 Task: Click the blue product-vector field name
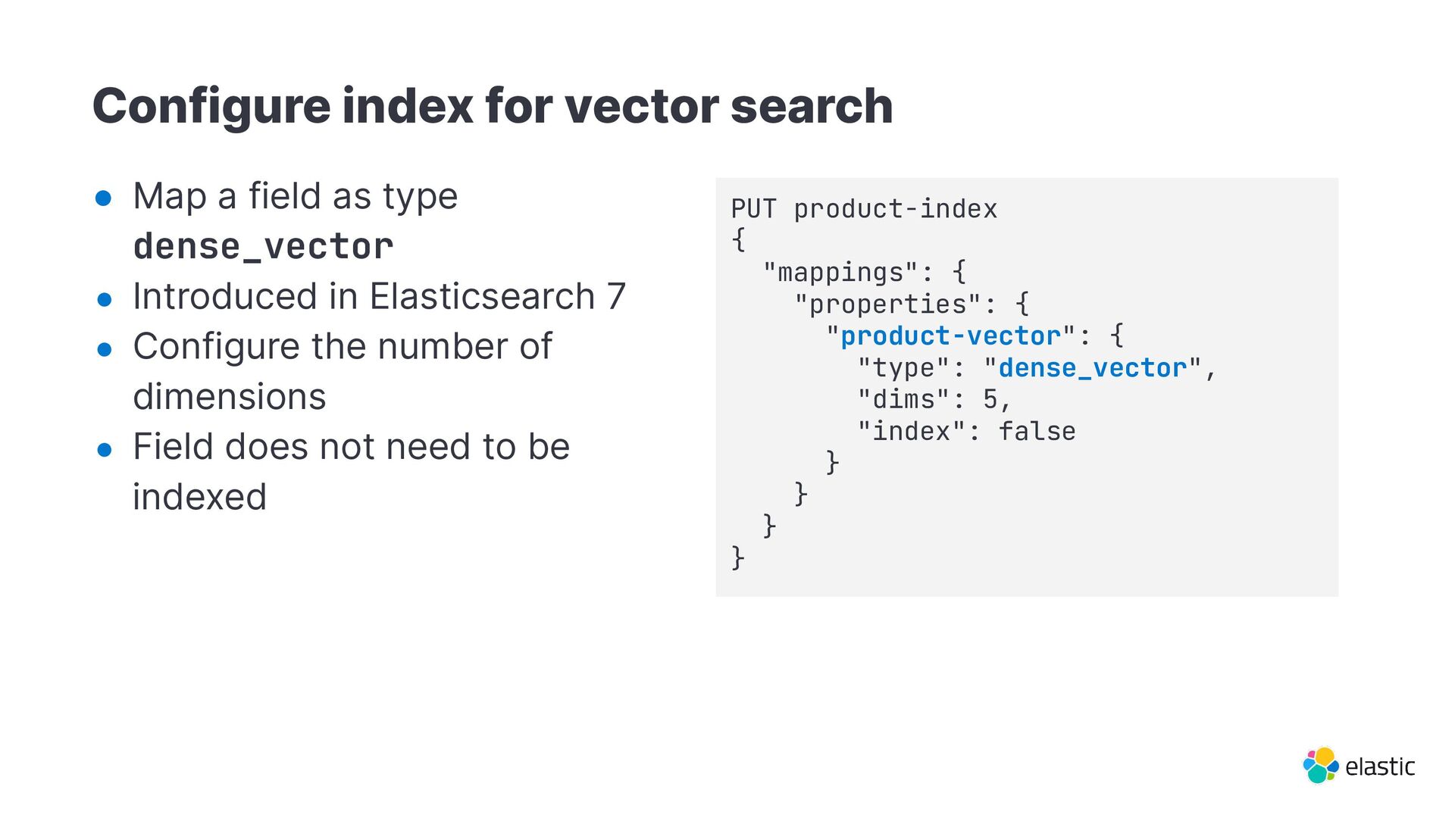pos(950,336)
